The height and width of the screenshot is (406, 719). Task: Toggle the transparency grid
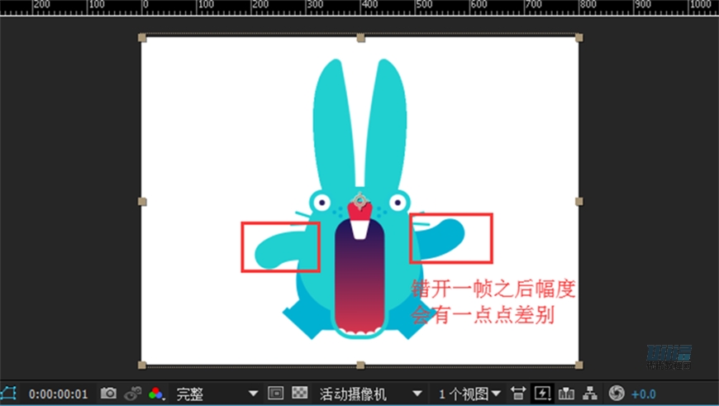point(300,393)
